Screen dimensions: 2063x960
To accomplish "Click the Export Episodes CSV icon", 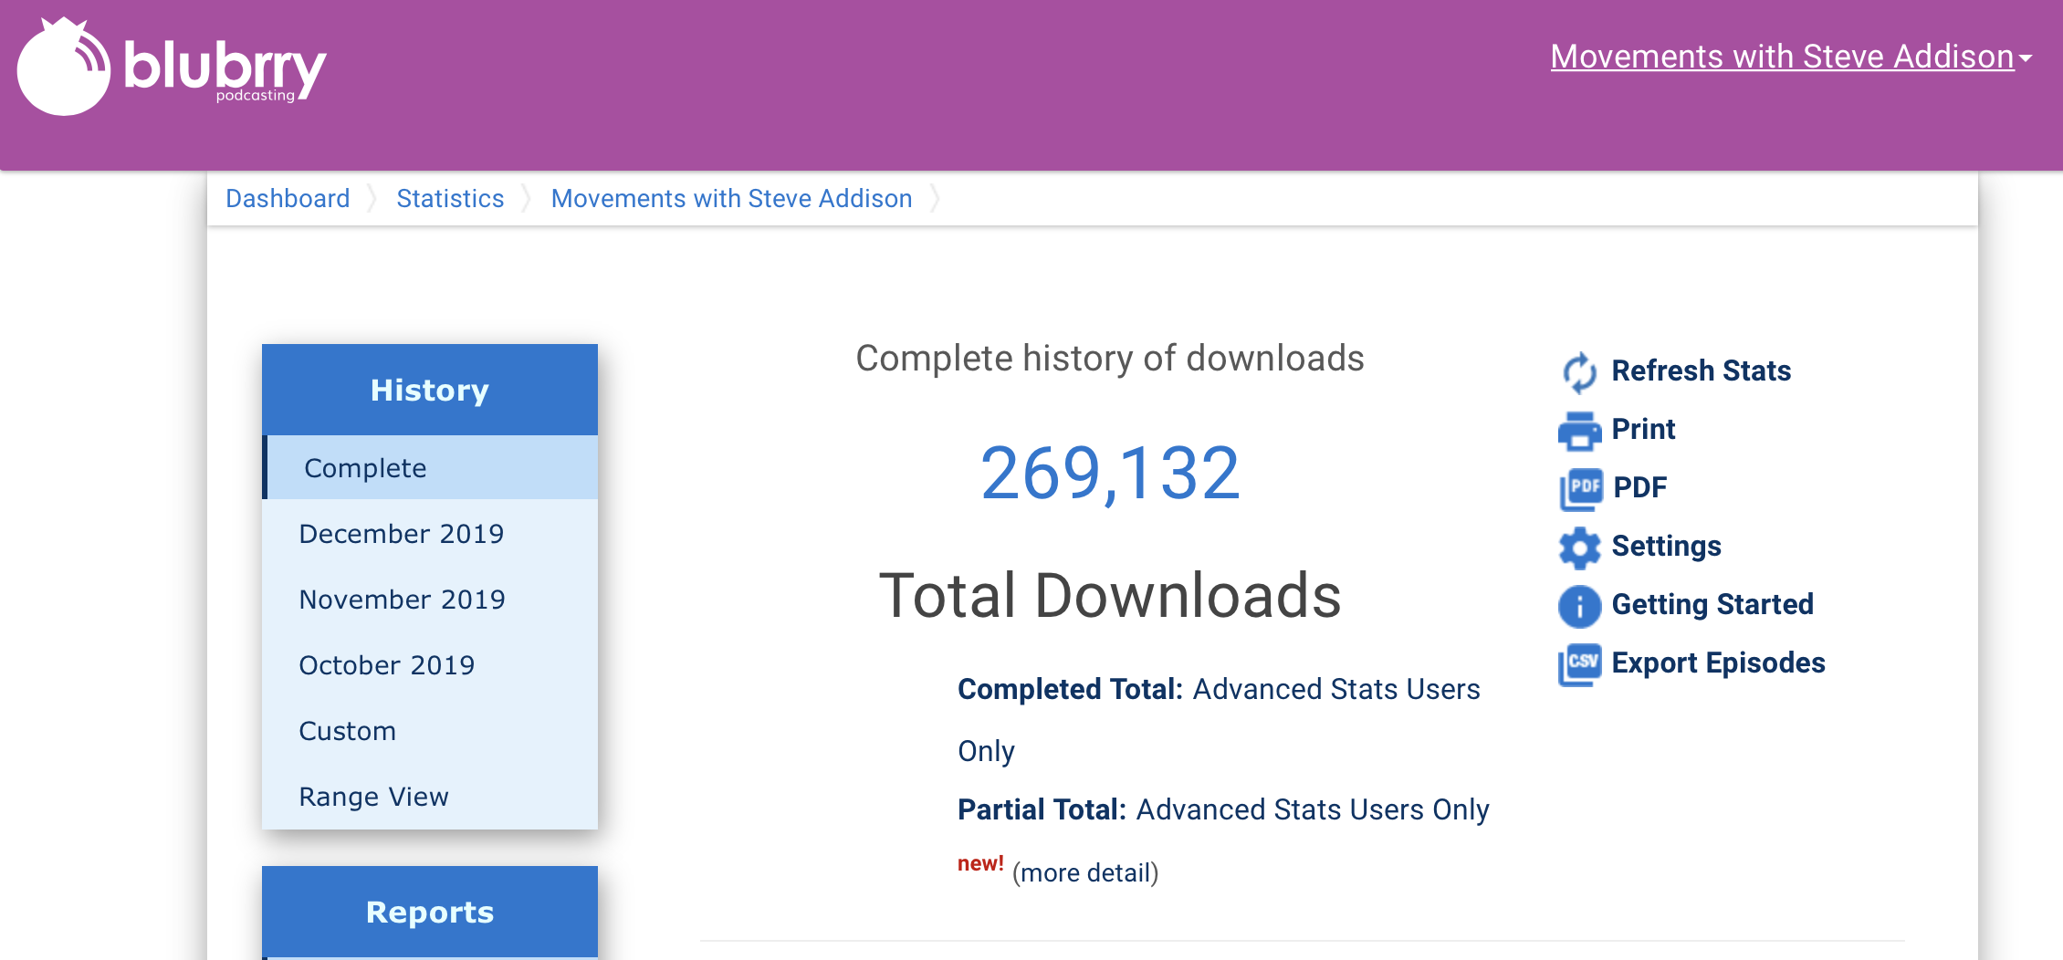I will [1580, 664].
